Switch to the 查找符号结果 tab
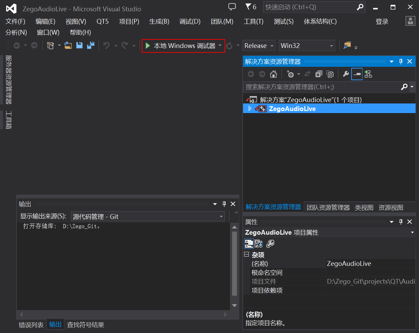Viewport: 419px width, 333px height. (x=86, y=325)
